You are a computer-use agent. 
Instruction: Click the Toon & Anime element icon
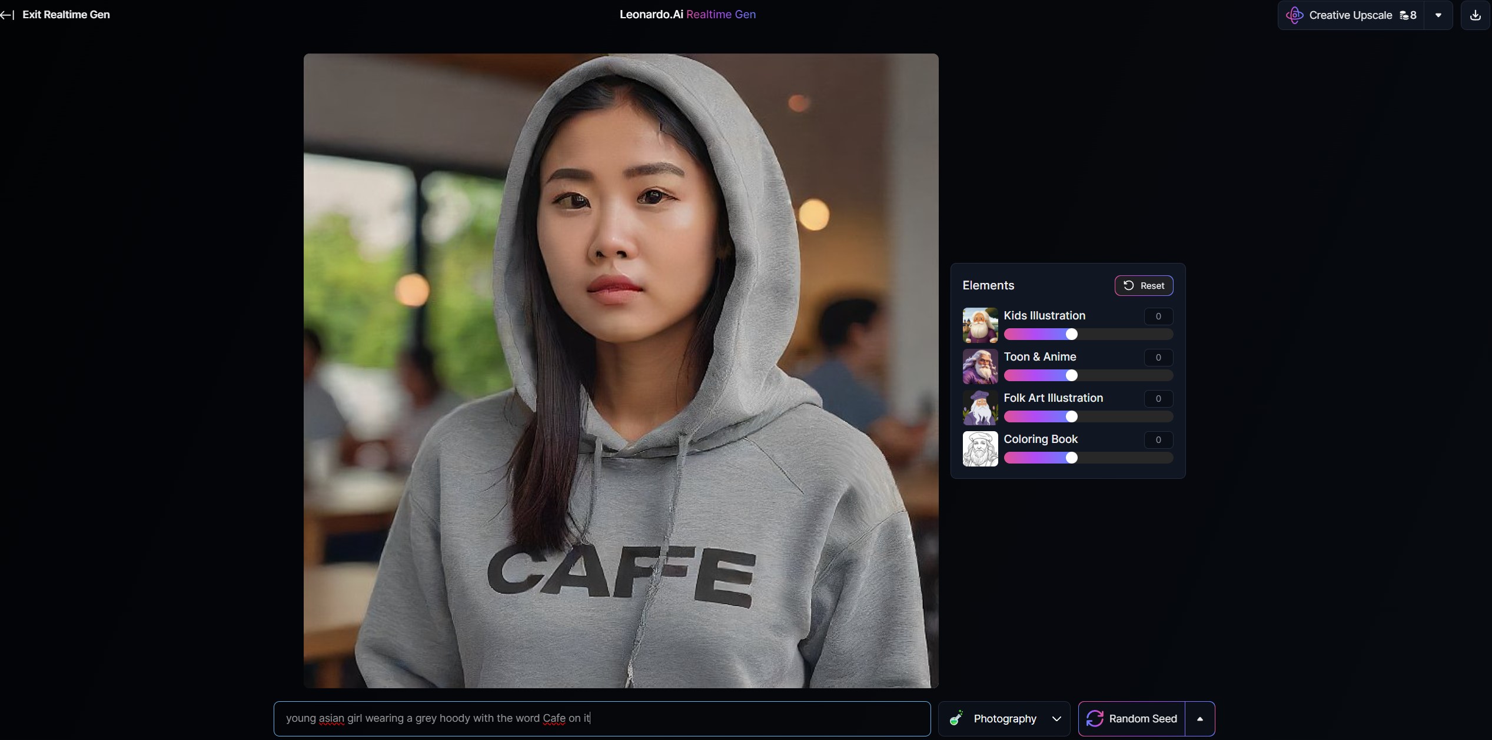[979, 365]
